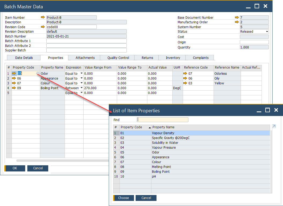Open the Base Document Number link arrow
Viewport: 283px width, 206px height.
coord(236,17)
